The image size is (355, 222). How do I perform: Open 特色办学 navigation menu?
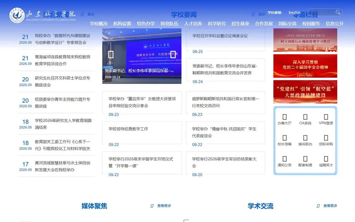coord(146,24)
